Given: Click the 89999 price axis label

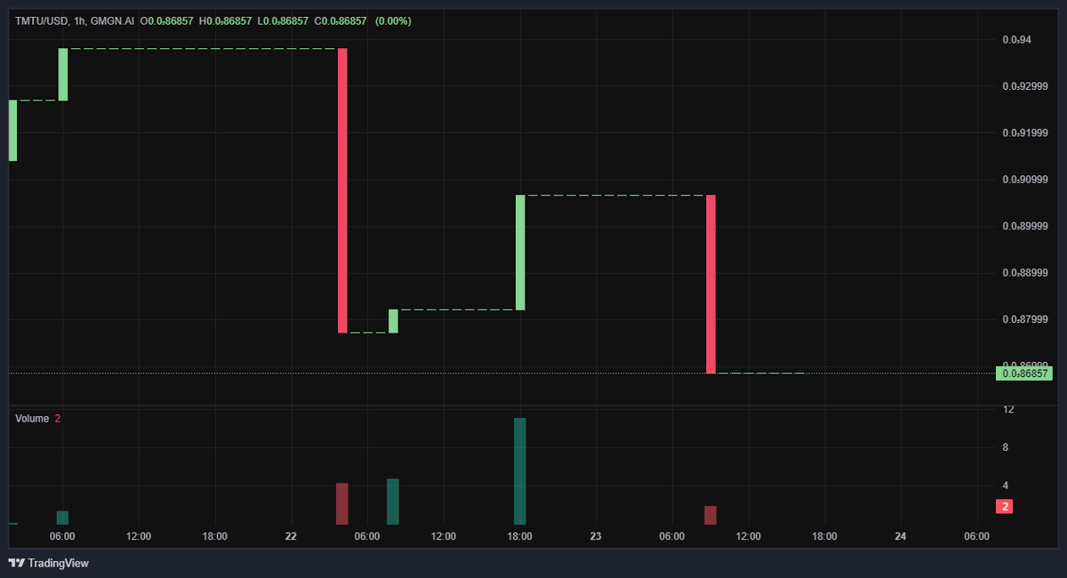Looking at the screenshot, I should [1025, 226].
